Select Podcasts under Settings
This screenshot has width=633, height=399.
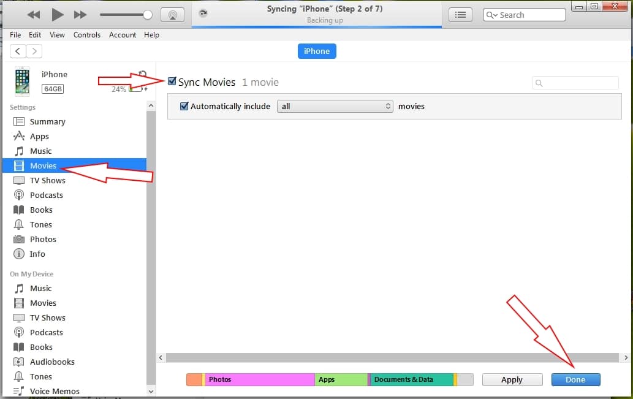coord(75,195)
